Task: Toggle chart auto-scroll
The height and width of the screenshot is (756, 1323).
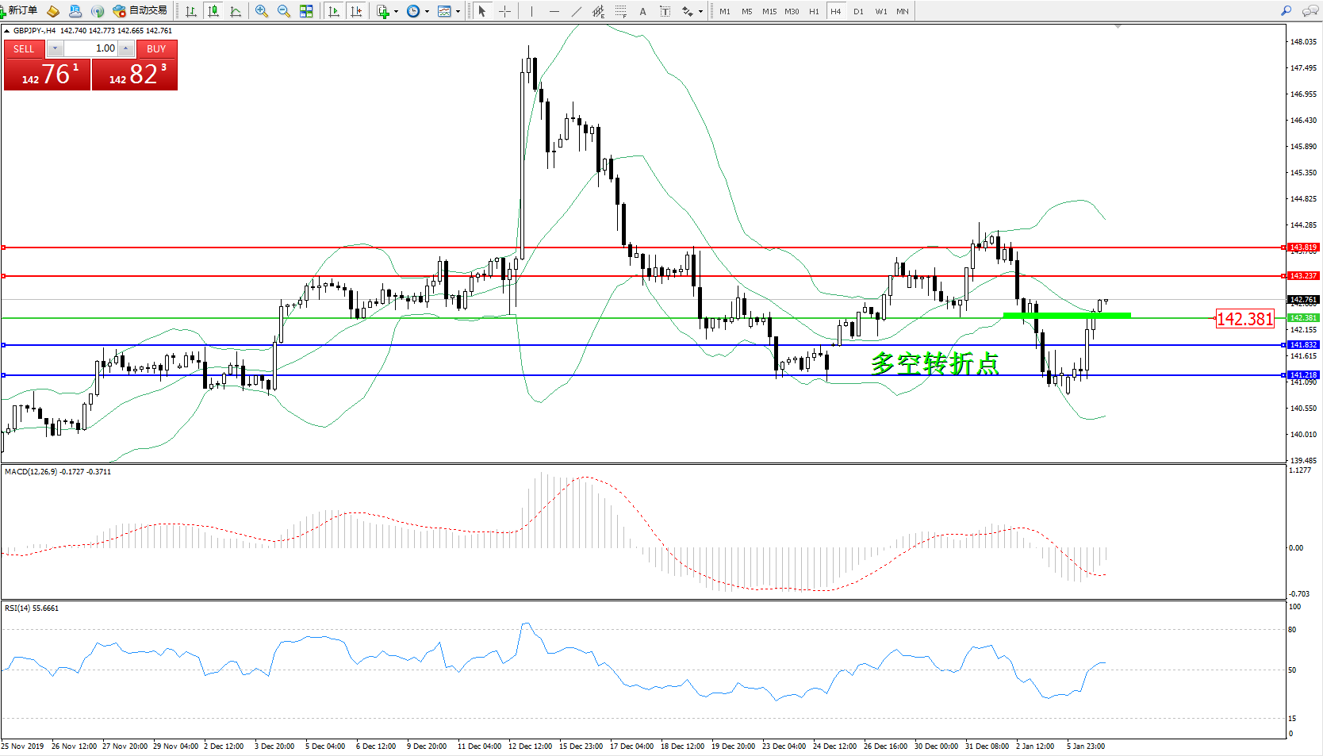Action: click(x=334, y=11)
